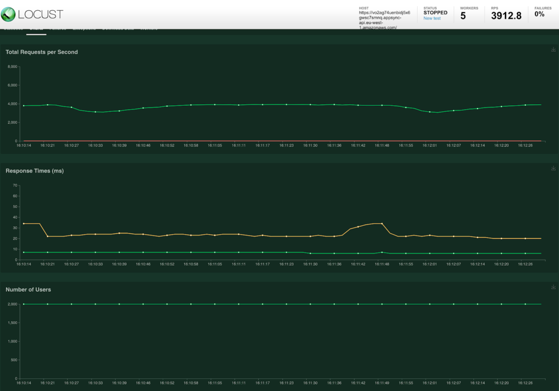This screenshot has height=391, width=559.
Task: Click 16:11:49 tick on Number of Users chart
Action: (382, 383)
